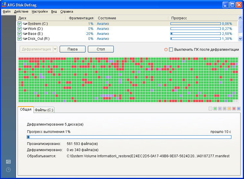Click the System (C:) progress bar

195,23
